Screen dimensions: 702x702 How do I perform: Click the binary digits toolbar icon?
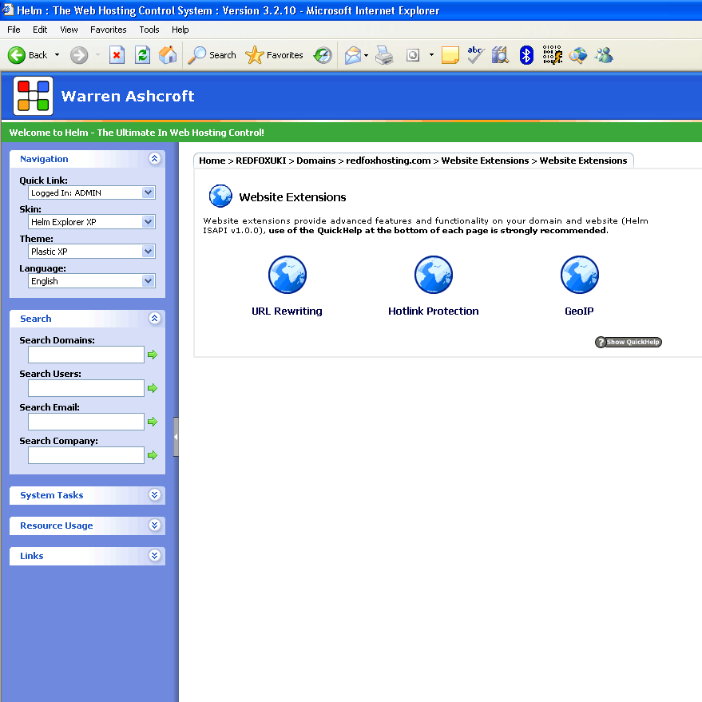pyautogui.click(x=552, y=55)
